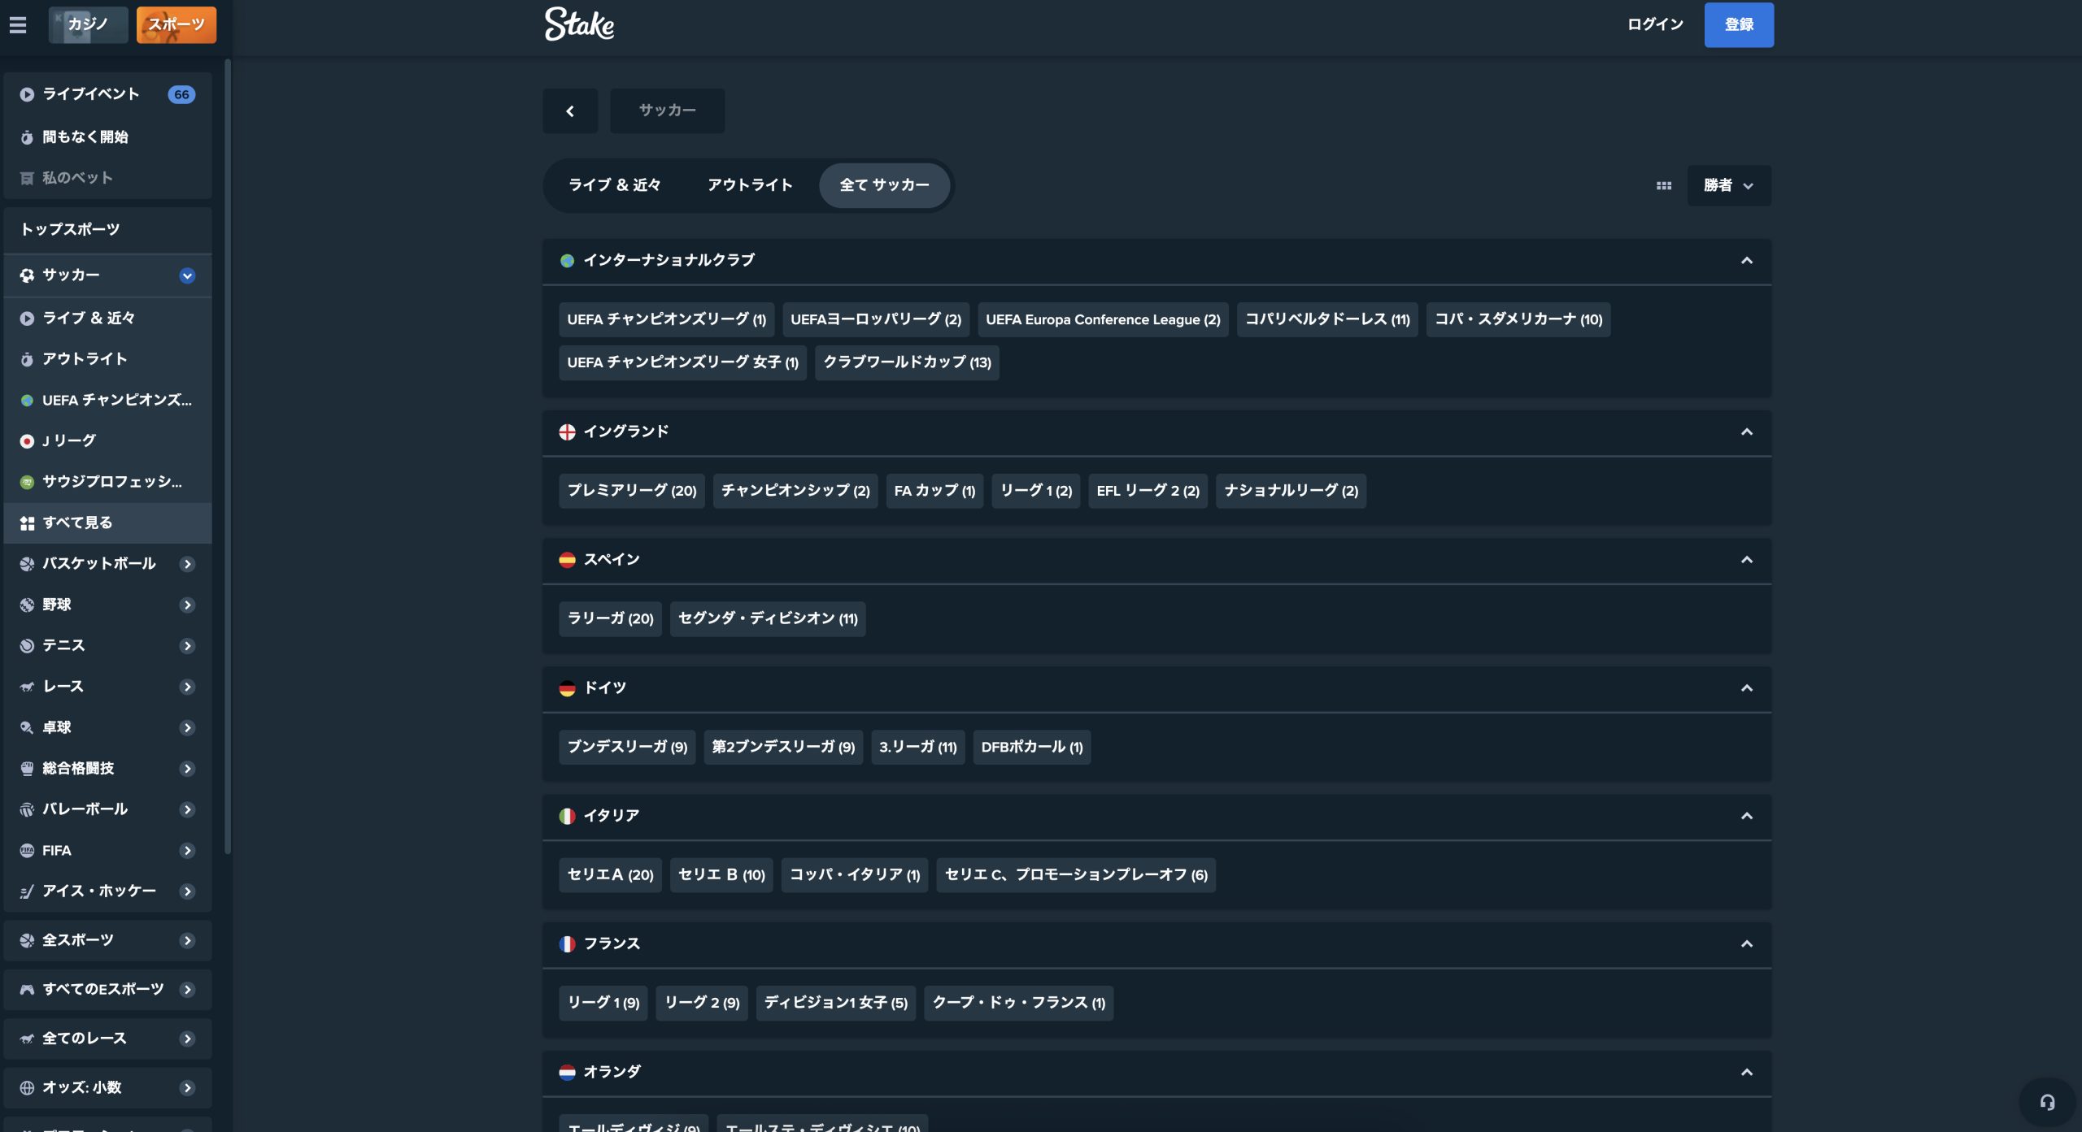The image size is (2082, 1132).
Task: Collapse the ドイツ section
Action: (1746, 688)
